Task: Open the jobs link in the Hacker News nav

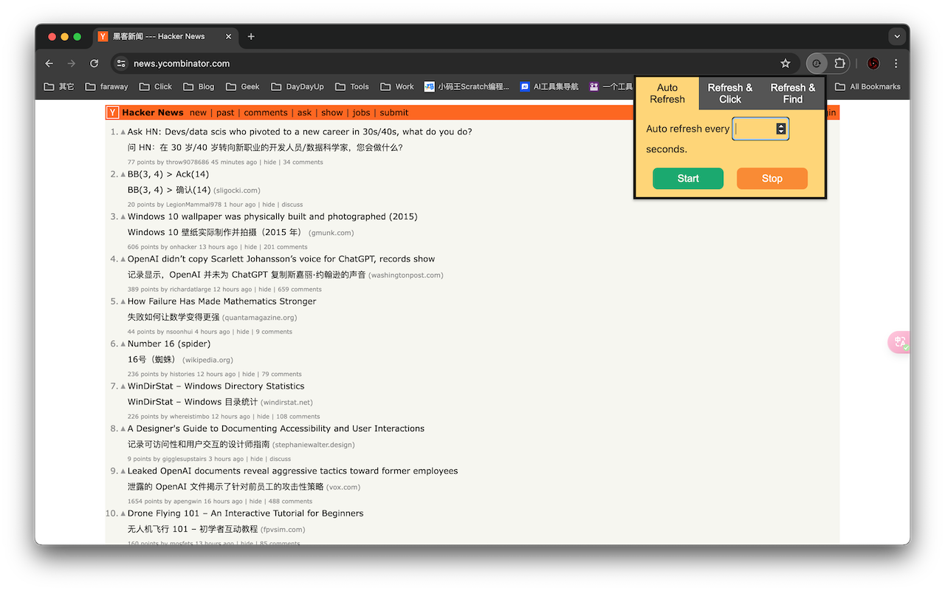Action: [361, 112]
